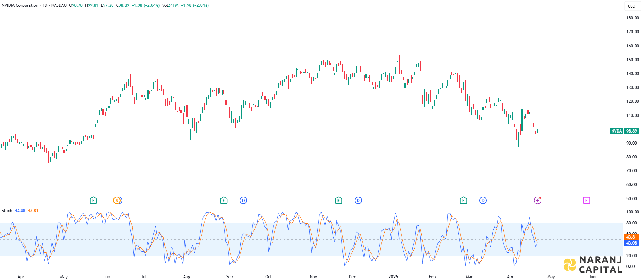
Task: Click the Feb label on time axis
Action: click(x=432, y=277)
